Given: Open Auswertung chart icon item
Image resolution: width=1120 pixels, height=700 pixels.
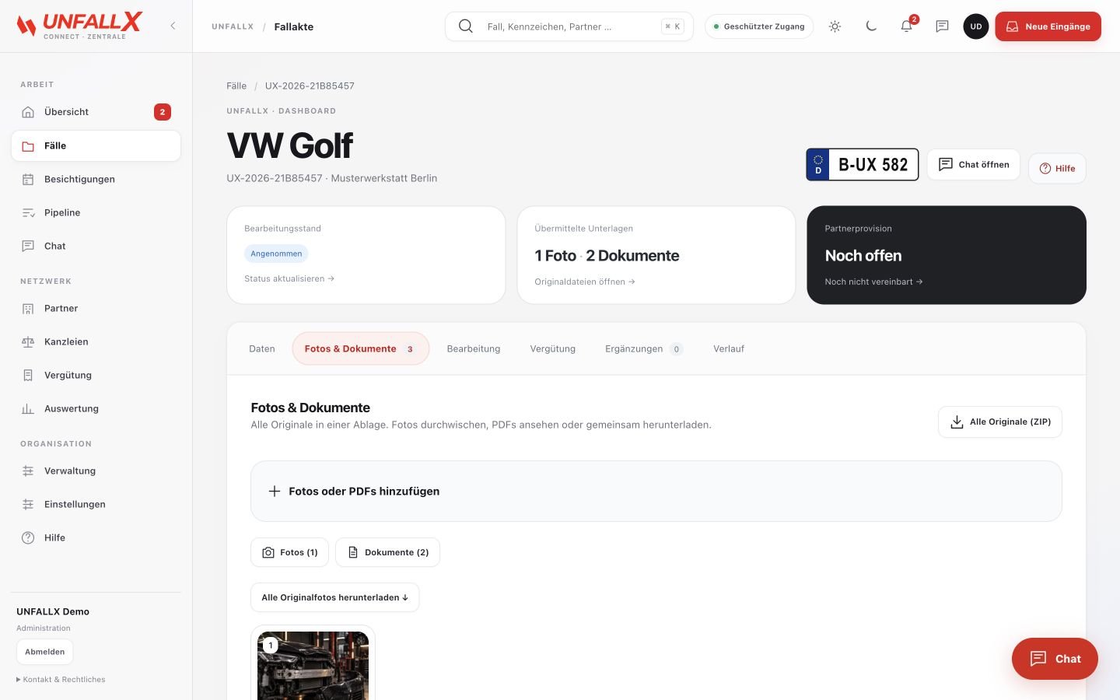Looking at the screenshot, I should (x=96, y=408).
